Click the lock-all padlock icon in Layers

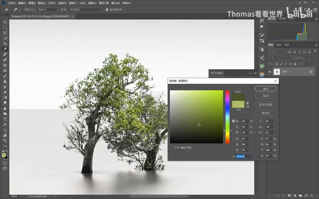pyautogui.click(x=295, y=64)
